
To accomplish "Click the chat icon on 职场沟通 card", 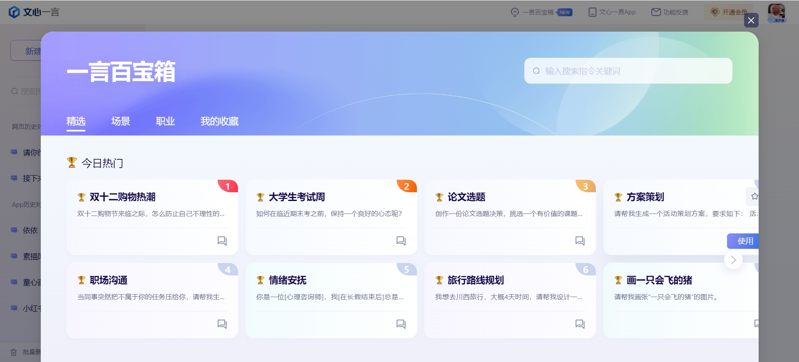I will click(x=222, y=324).
